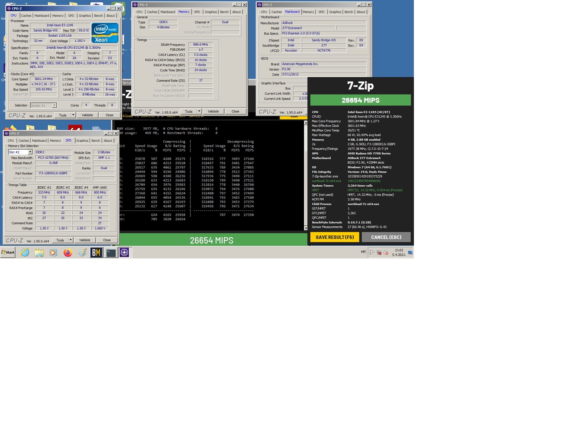Click the red tray icon beside the network icon
Image resolution: width=575 pixels, height=431 pixels.
point(386,252)
